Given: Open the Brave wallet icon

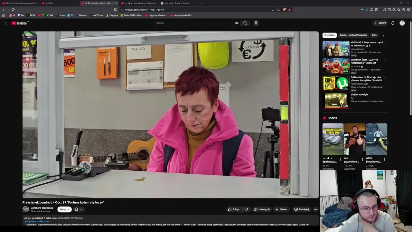Looking at the screenshot, I should [394, 10].
